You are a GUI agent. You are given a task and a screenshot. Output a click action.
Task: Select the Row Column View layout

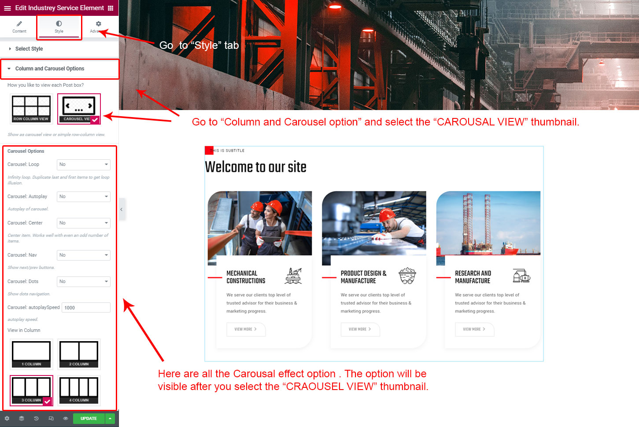pyautogui.click(x=31, y=108)
